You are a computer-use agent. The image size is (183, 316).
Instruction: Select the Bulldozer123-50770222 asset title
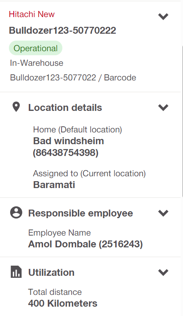coord(62,30)
